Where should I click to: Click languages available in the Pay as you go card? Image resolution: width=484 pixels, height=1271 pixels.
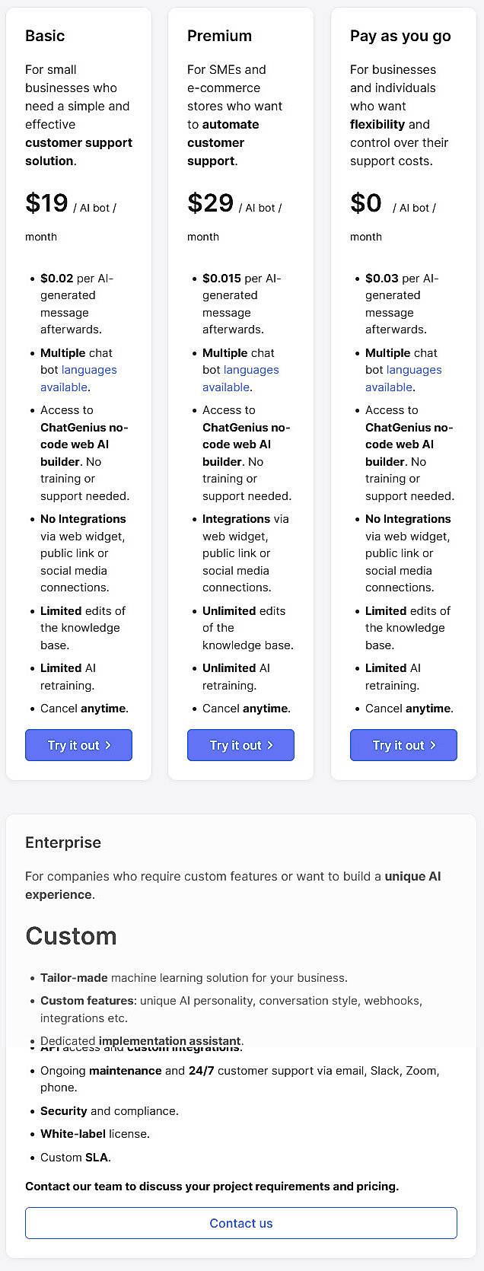click(415, 370)
